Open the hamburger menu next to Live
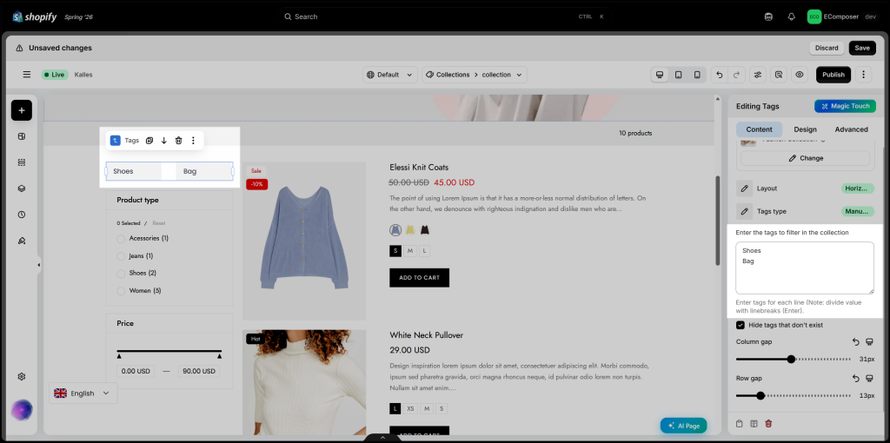890x443 pixels. (27, 75)
